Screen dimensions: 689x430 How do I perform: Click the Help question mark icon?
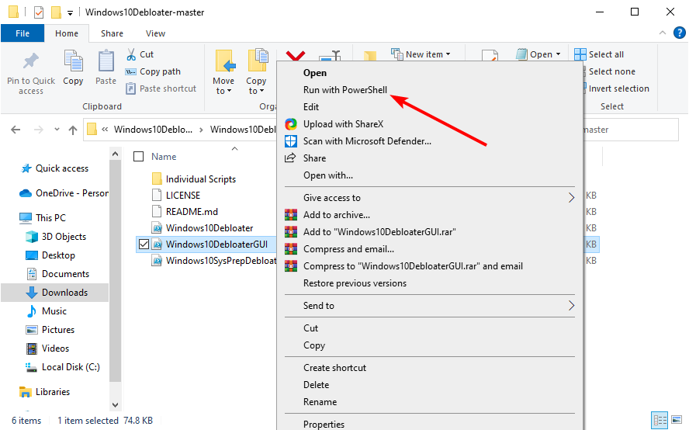680,33
